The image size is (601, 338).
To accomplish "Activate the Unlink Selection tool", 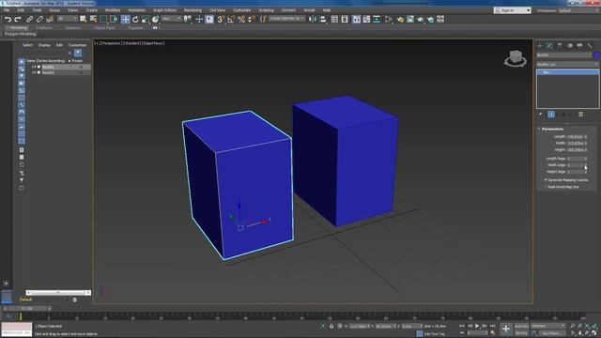I will (x=39, y=19).
